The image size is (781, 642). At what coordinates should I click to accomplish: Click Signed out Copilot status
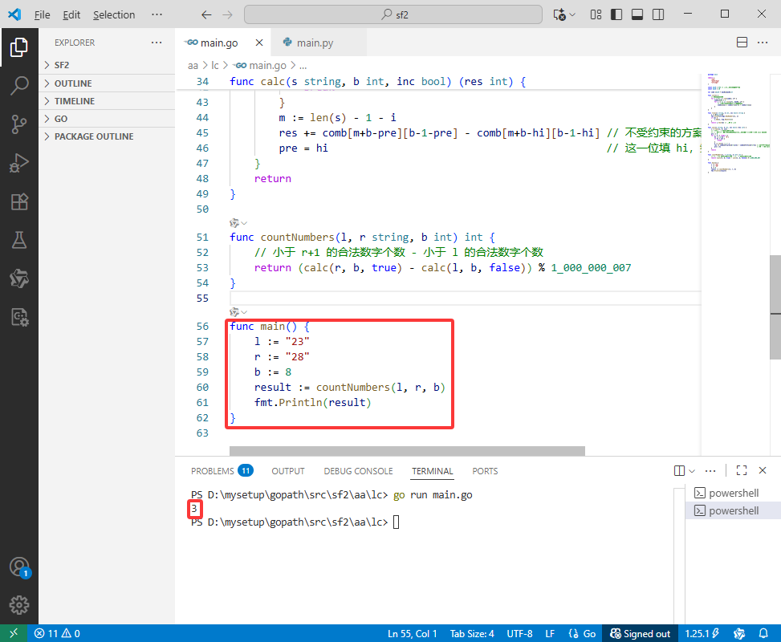[x=640, y=633]
